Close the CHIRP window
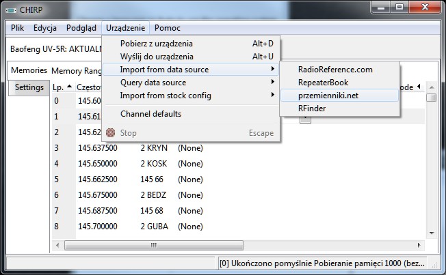The height and width of the screenshot is (275, 446). click(425, 7)
